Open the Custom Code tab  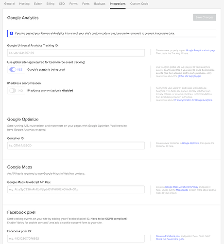pyautogui.click(x=139, y=4)
